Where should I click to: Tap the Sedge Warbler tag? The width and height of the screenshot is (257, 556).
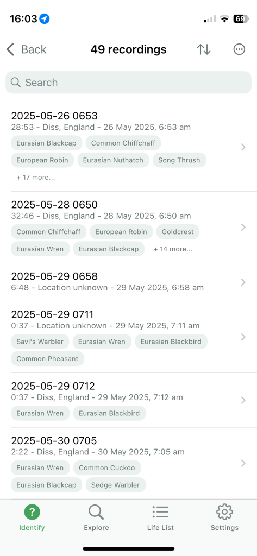click(x=115, y=485)
